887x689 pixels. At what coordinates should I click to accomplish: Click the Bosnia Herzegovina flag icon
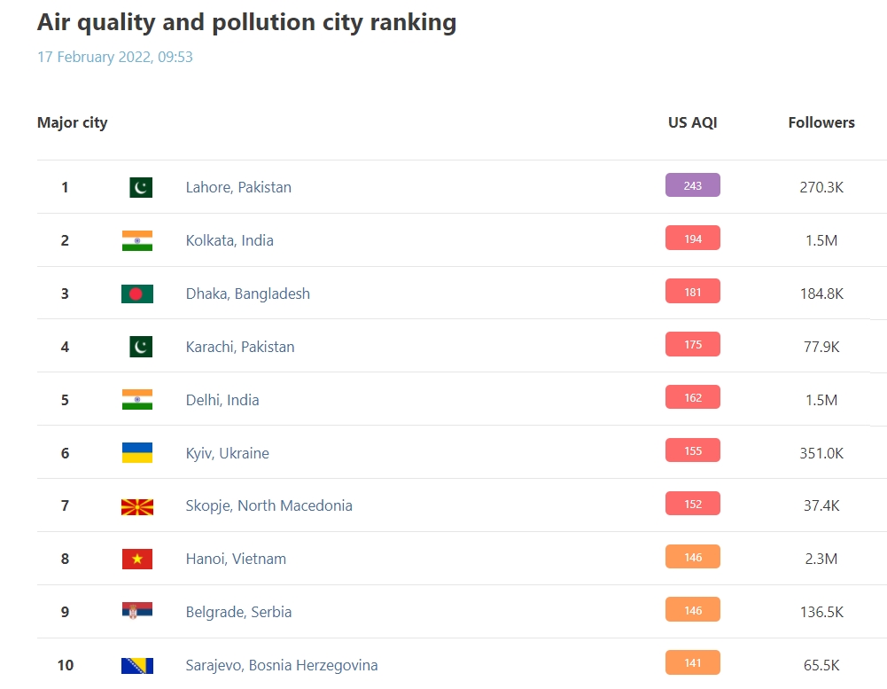[x=136, y=666]
